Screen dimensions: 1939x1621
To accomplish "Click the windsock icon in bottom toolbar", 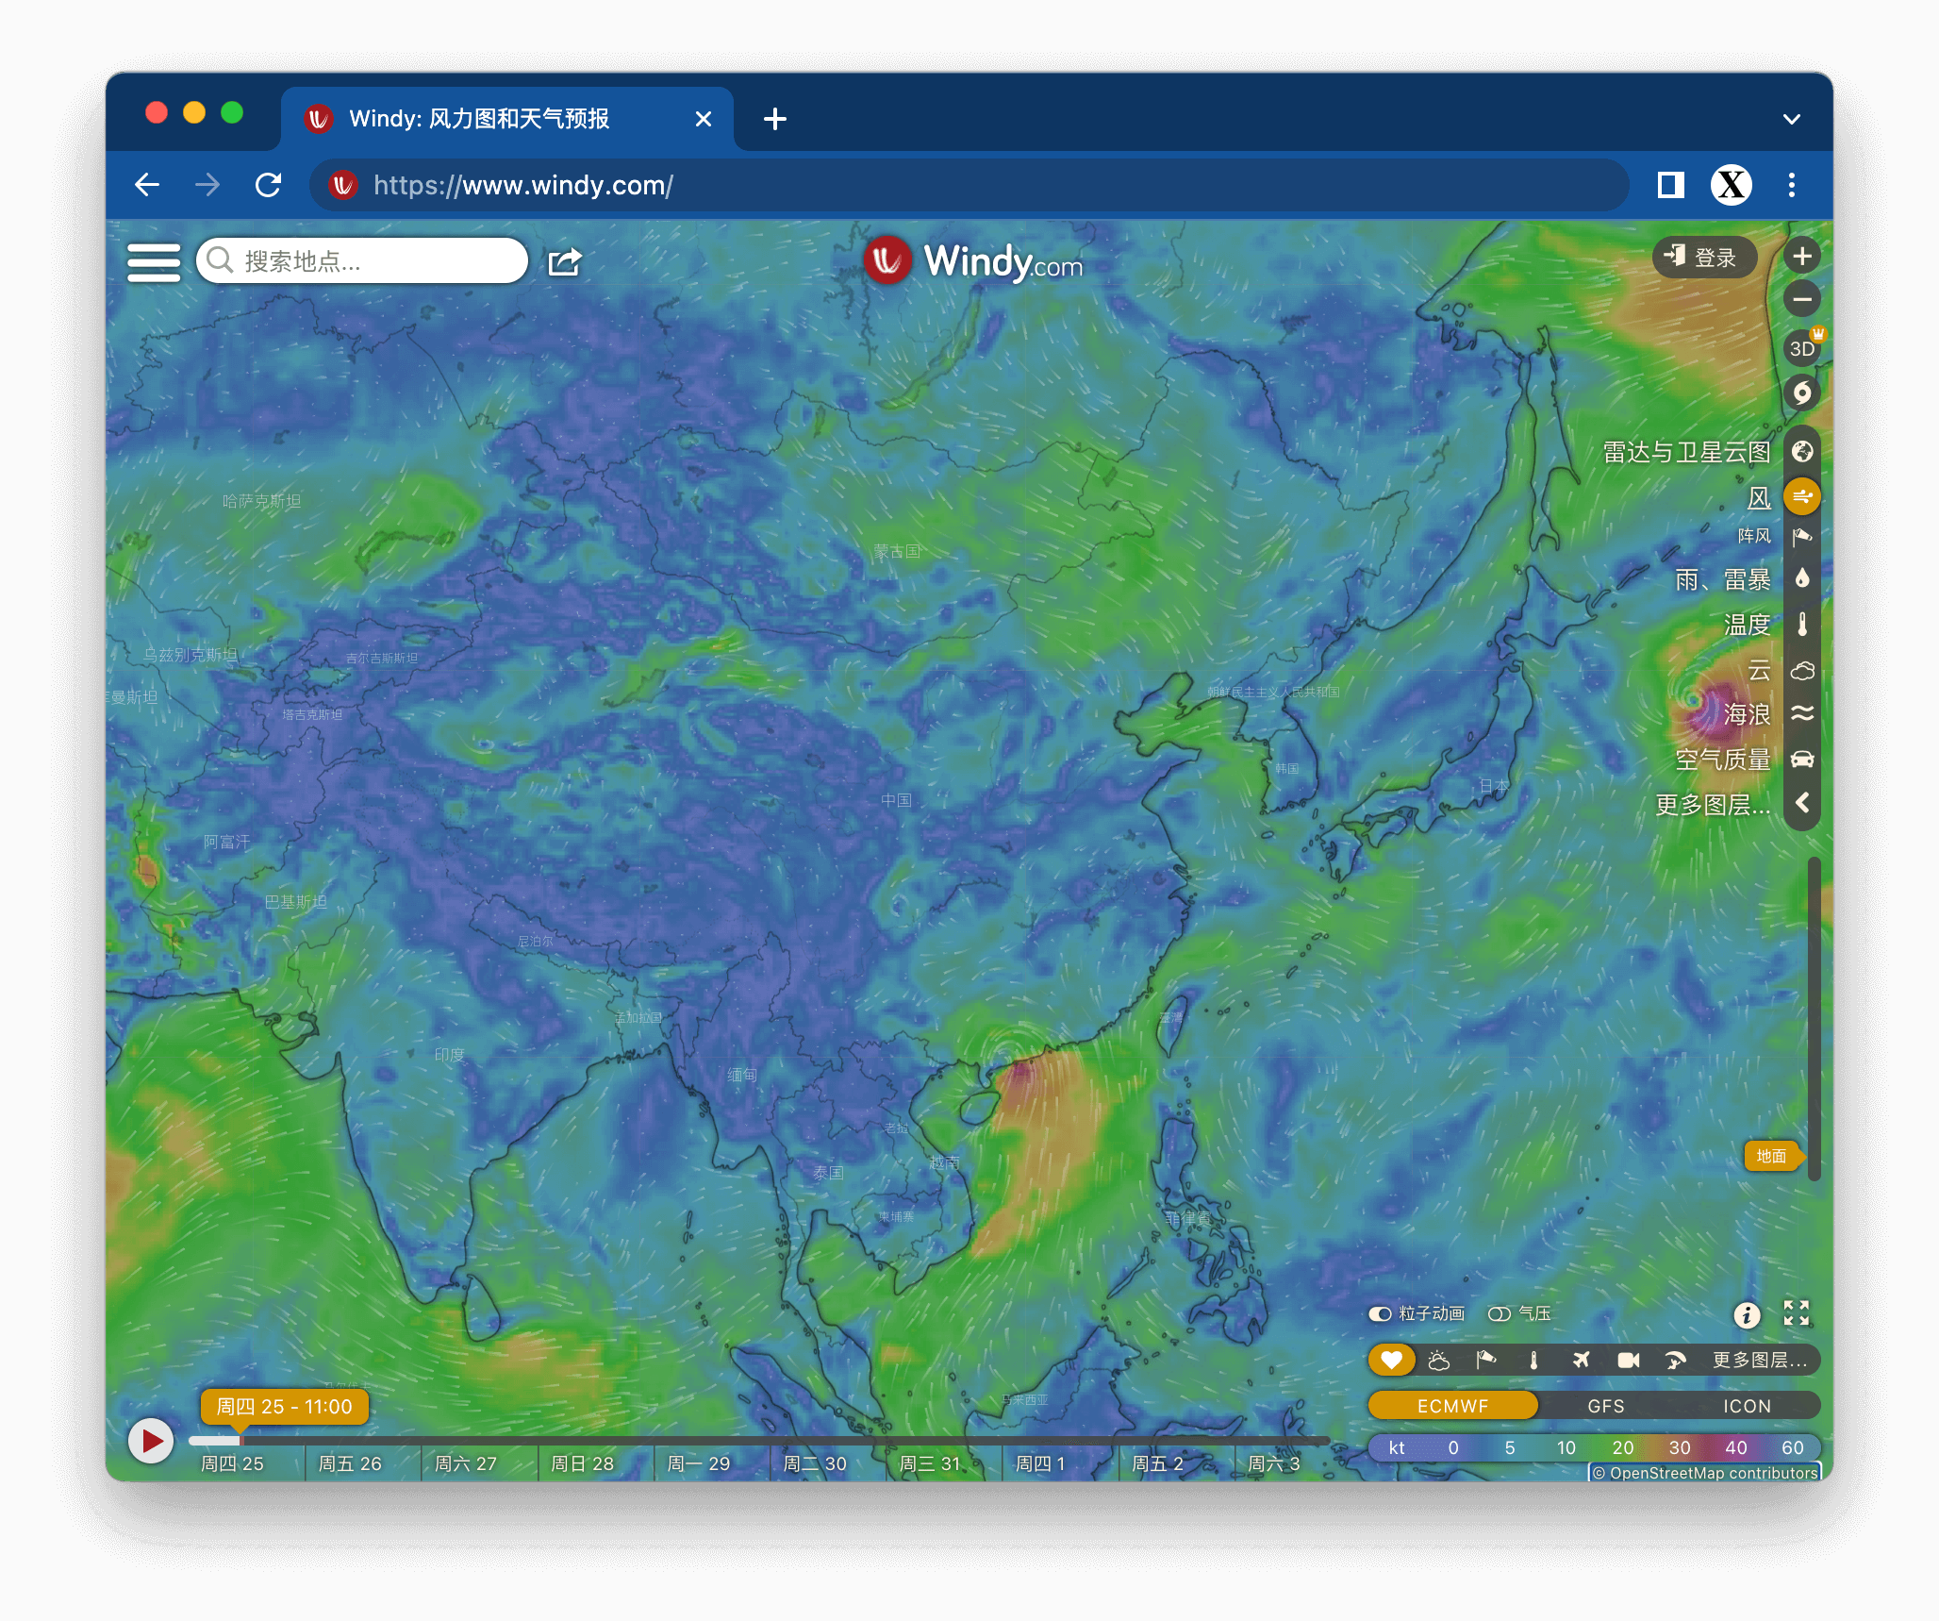I will (1486, 1360).
